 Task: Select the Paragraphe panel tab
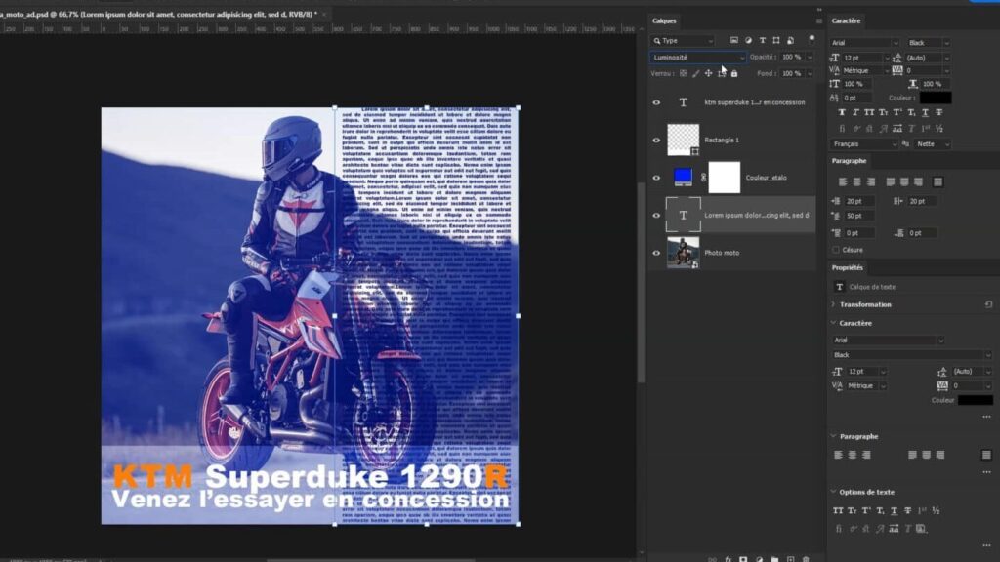(849, 161)
